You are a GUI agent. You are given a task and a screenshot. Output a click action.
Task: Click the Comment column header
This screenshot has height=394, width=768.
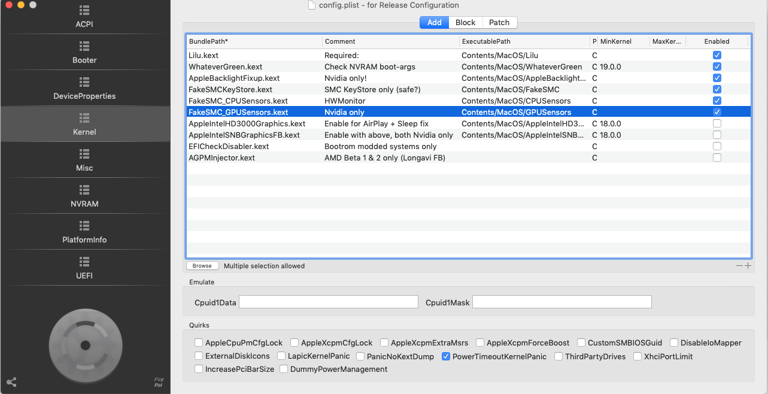(391, 41)
